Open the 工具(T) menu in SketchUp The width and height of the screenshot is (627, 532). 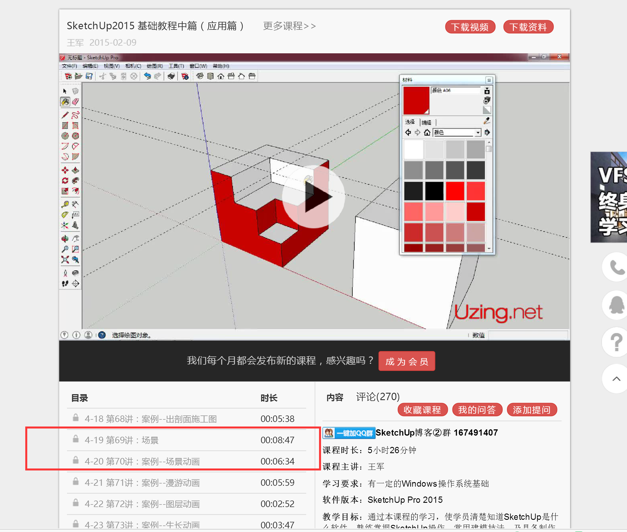click(176, 66)
